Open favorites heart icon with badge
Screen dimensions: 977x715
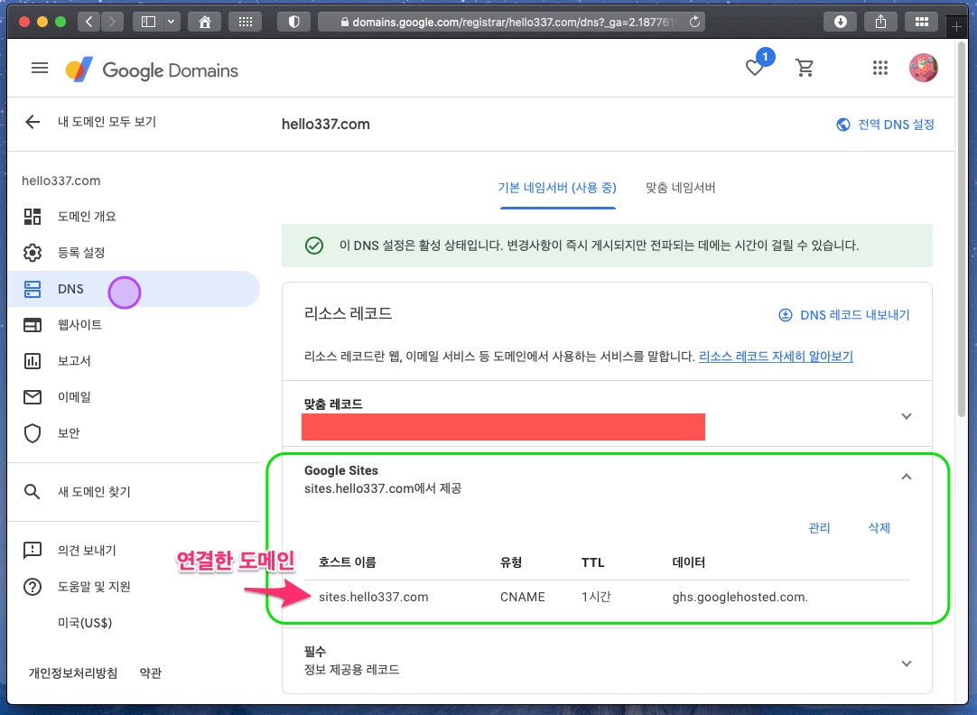[x=755, y=68]
